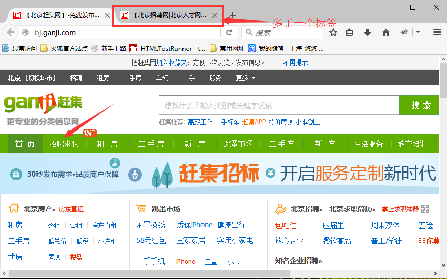Click the ganji 赶集 logo
Image resolution: width=447 pixels, height=279 pixels.
pyautogui.click(x=43, y=103)
